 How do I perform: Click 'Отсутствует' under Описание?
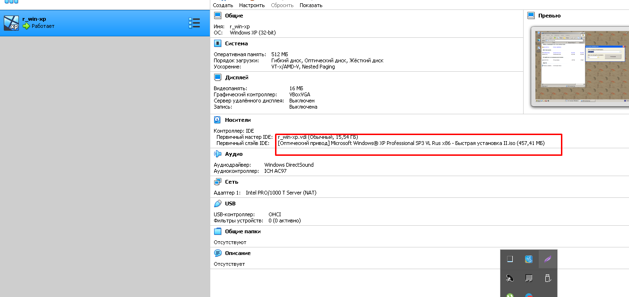(229, 264)
